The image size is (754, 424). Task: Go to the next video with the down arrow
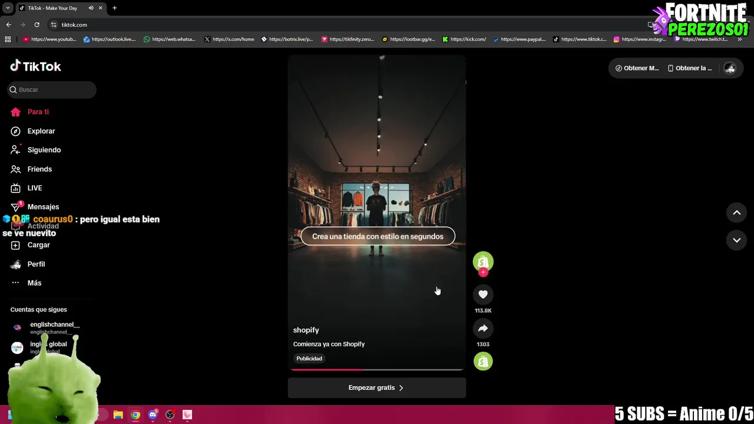click(736, 240)
